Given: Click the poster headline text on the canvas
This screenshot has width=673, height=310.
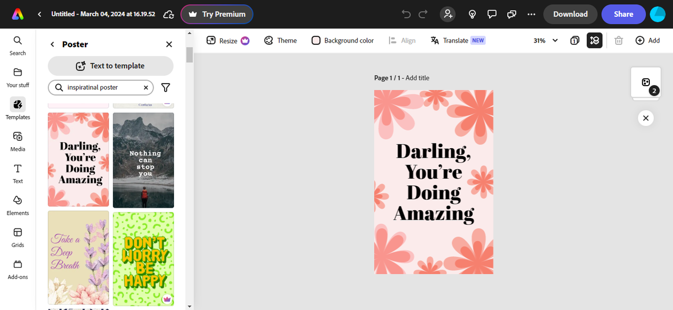Looking at the screenshot, I should click(x=434, y=182).
